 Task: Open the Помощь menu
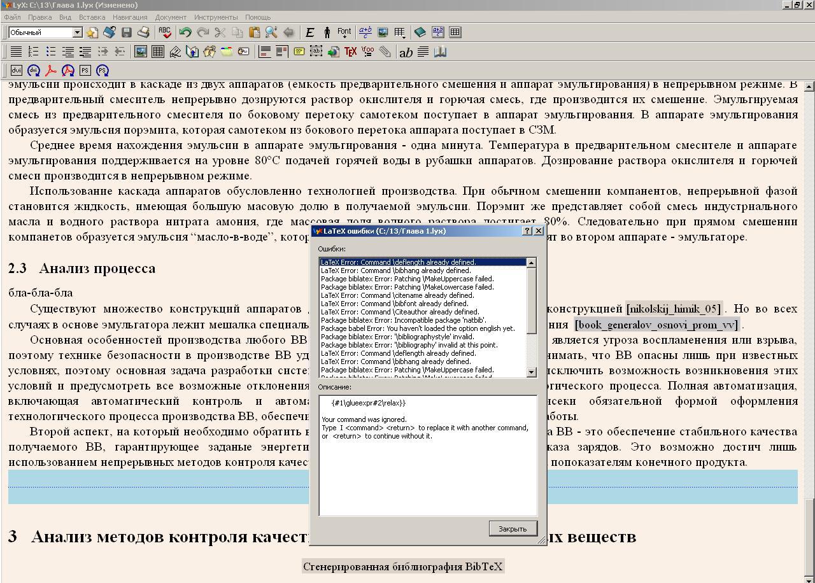[x=258, y=17]
